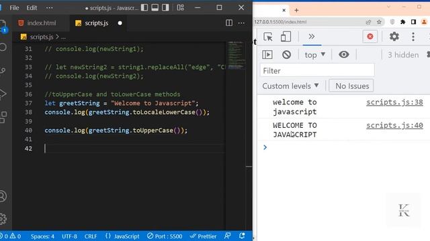Split the editor to the right
This screenshot has height=241, width=430.
(229, 23)
